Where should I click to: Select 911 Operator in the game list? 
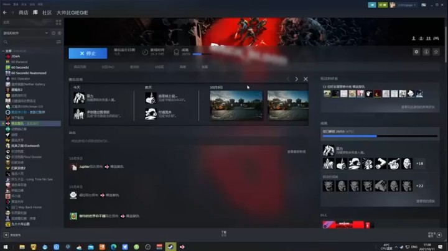click(x=21, y=79)
